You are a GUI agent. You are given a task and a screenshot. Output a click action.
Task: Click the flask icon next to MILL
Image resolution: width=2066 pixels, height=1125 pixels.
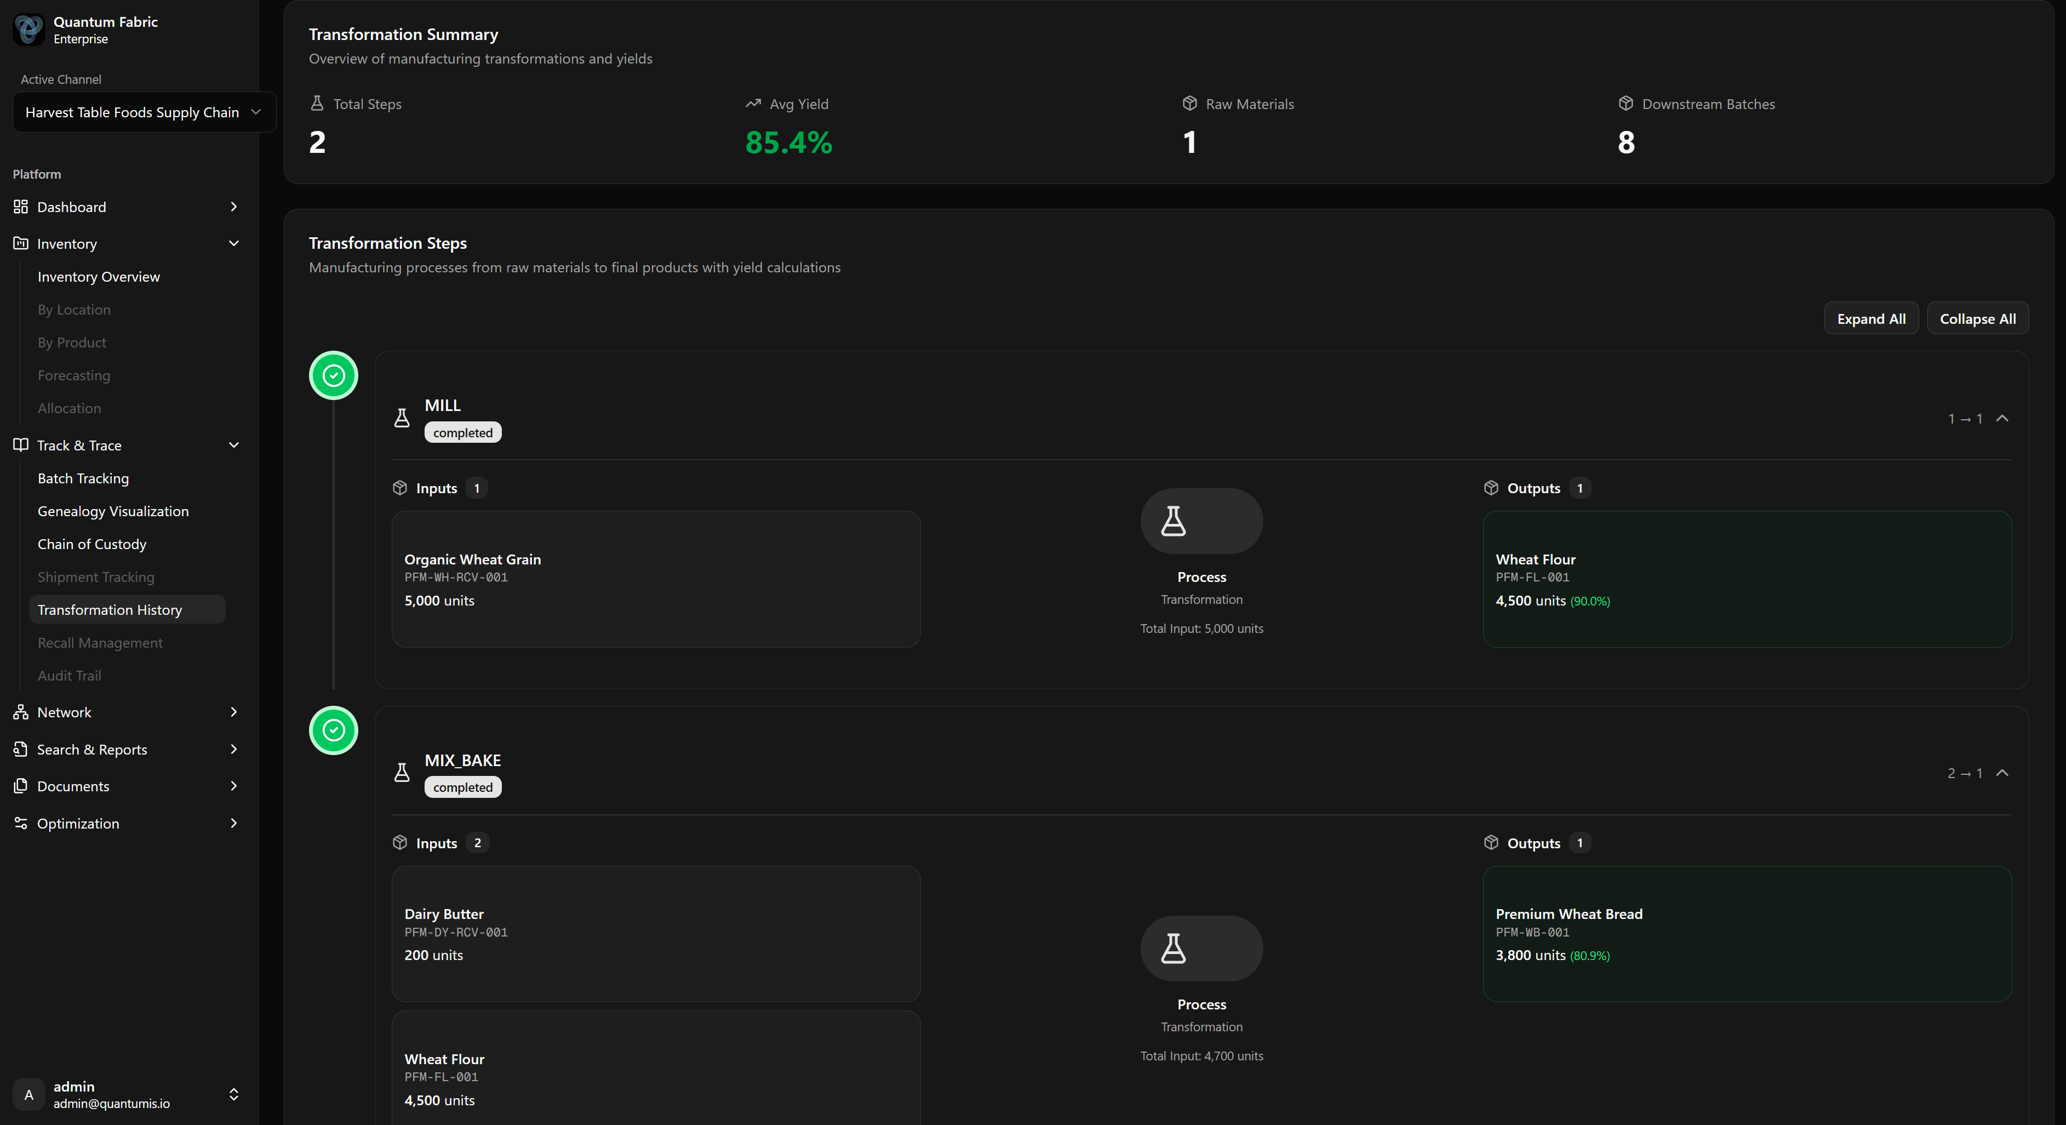tap(402, 418)
